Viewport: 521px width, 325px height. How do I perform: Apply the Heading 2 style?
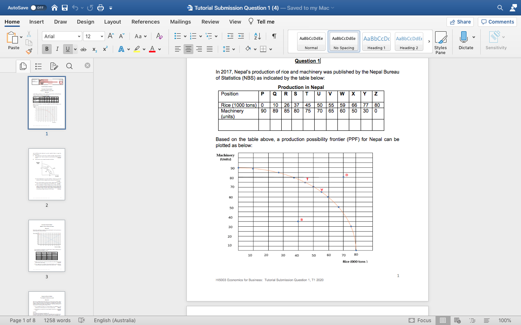pos(409,42)
